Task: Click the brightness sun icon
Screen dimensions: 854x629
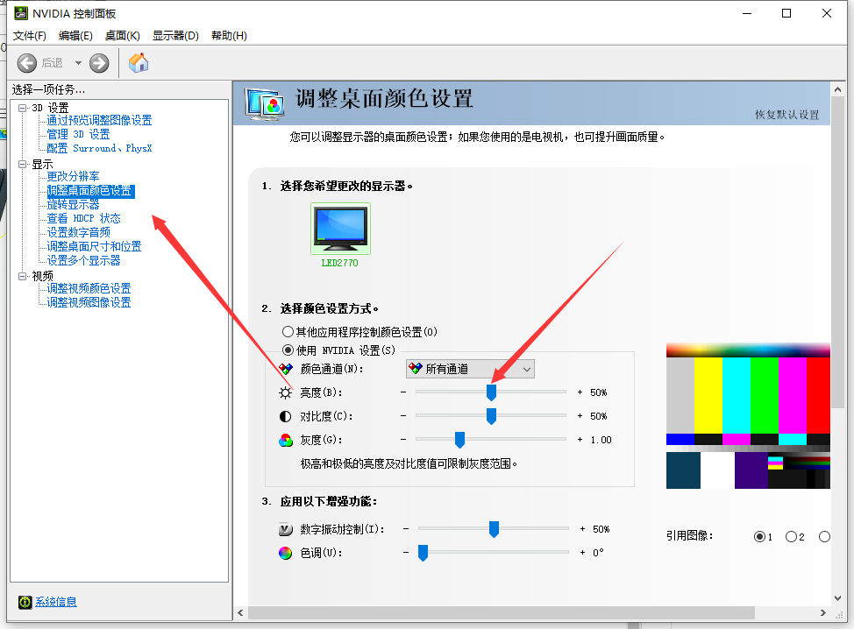Action: [285, 392]
